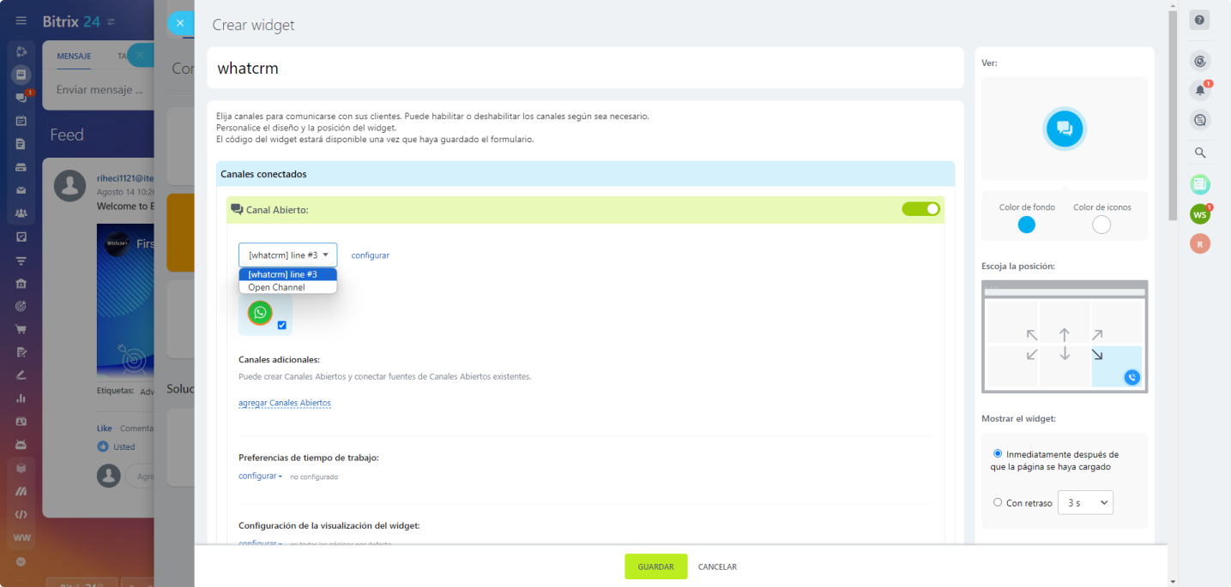Expand configurar under Preferencias de tiempo de trabajo
Viewport: 1231px width, 587px height.
pos(259,476)
